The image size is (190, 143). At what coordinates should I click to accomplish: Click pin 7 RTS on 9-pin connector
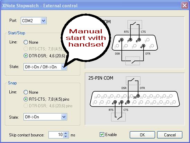pyautogui.click(x=130, y=40)
